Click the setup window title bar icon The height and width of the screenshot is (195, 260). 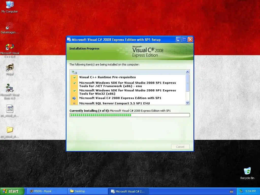[x=69, y=40]
